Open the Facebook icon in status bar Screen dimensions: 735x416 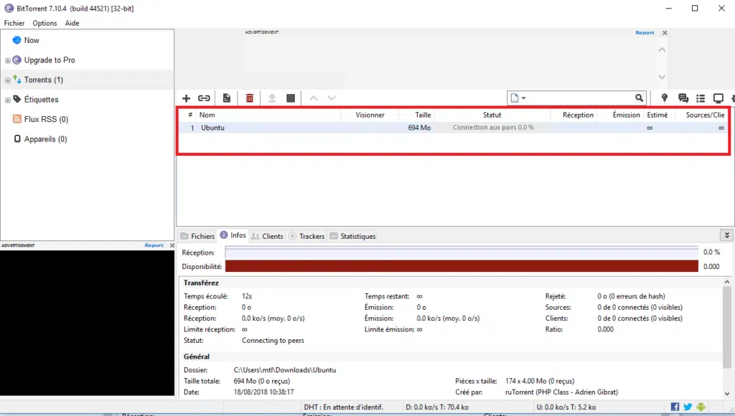tap(675, 407)
